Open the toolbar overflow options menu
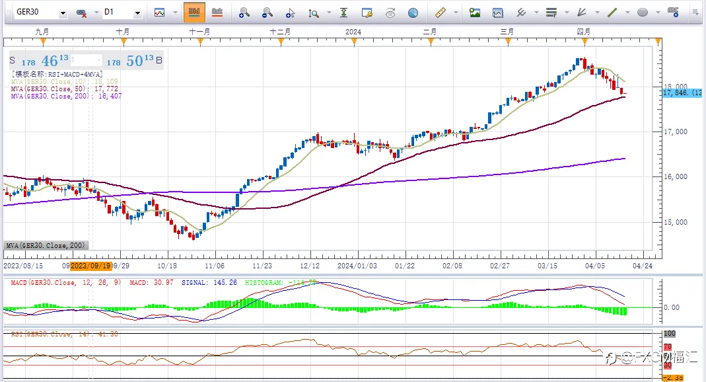This screenshot has width=706, height=382. 695,13
